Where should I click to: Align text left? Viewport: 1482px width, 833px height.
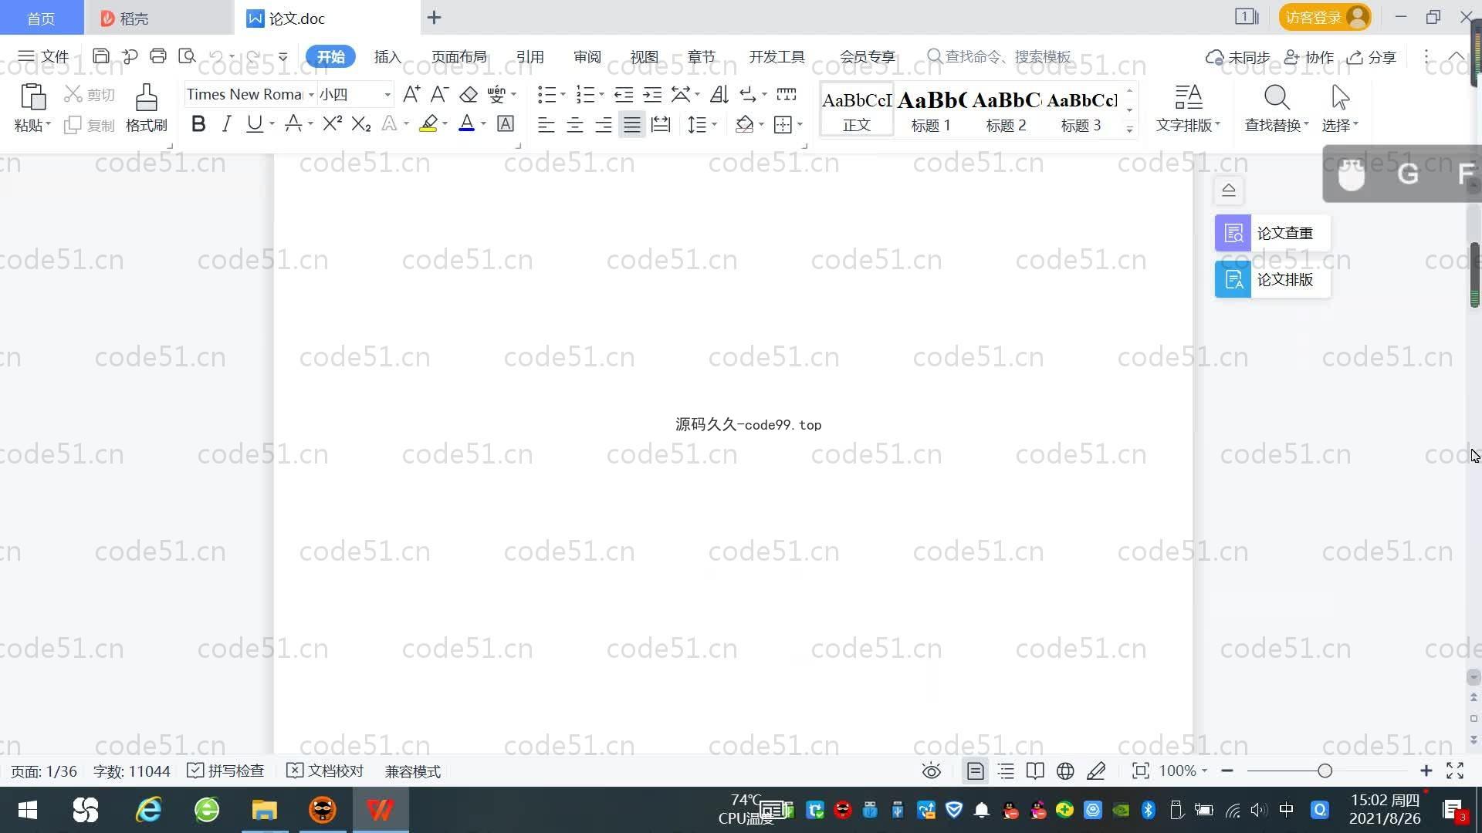546,124
